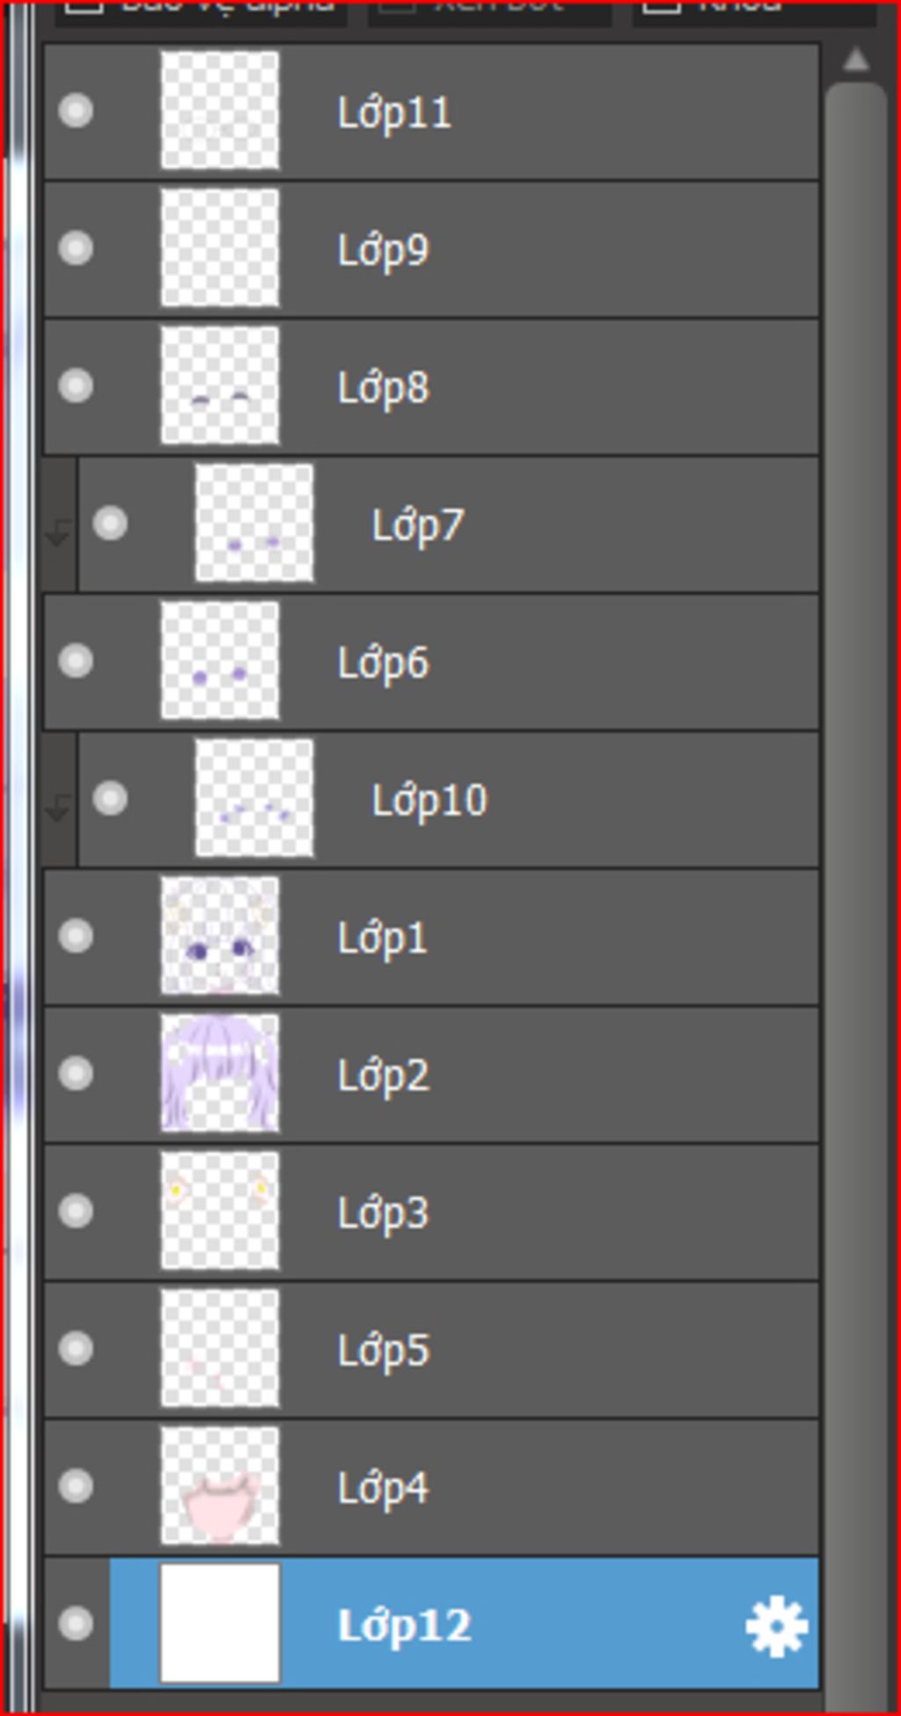This screenshot has width=901, height=1716.
Task: Hide the Lớp2 hair layer
Action: pos(76,1074)
